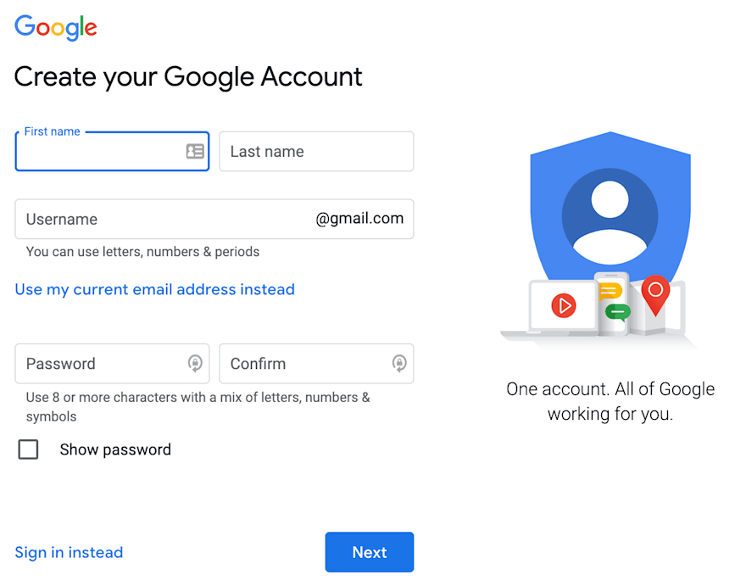The image size is (746, 586).
Task: Click the Confirm password field
Action: (316, 364)
